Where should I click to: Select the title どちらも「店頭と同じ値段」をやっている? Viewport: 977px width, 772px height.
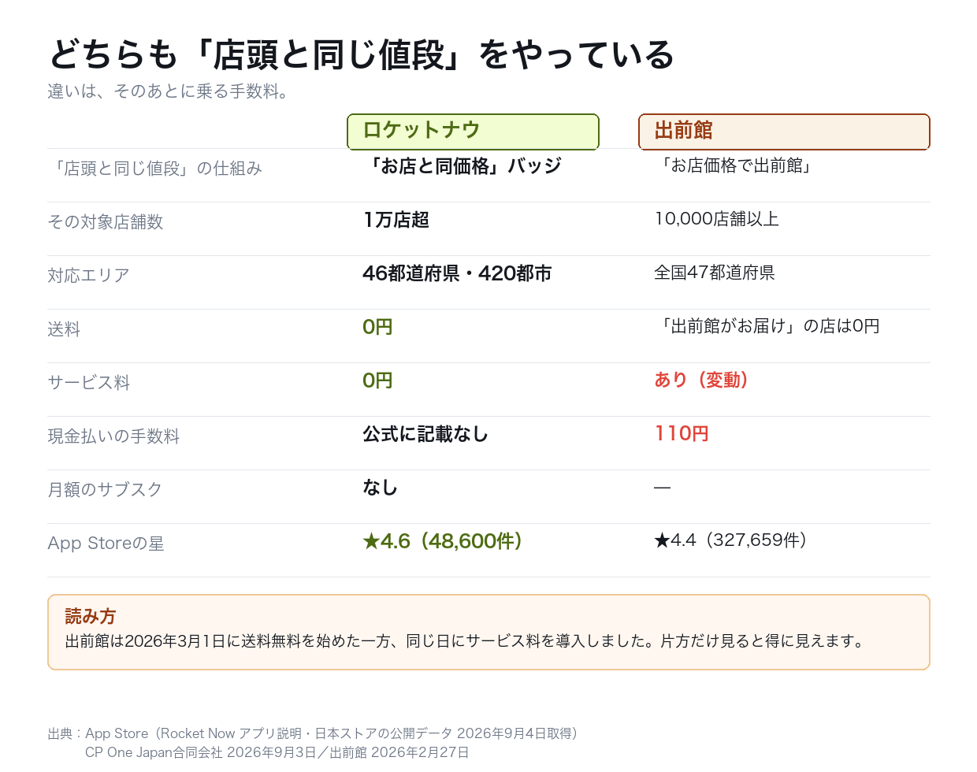tap(362, 55)
